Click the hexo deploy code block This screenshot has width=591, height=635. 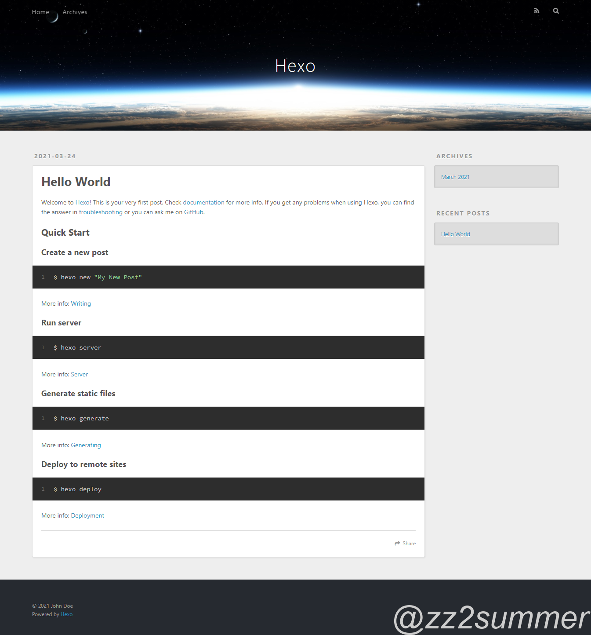click(228, 489)
